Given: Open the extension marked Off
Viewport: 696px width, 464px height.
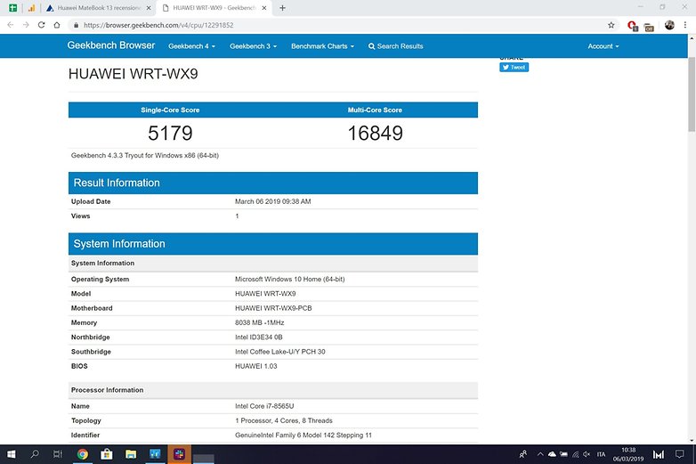Looking at the screenshot, I should [649, 27].
